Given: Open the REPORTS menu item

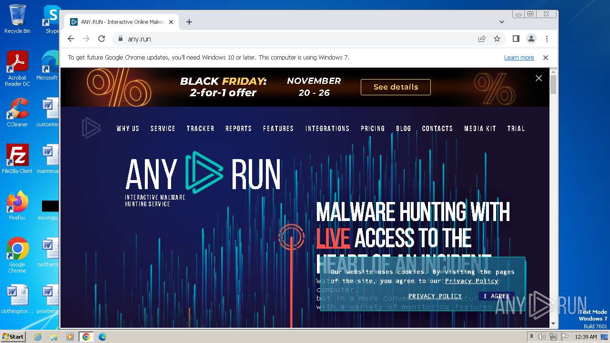Looking at the screenshot, I should (x=238, y=129).
